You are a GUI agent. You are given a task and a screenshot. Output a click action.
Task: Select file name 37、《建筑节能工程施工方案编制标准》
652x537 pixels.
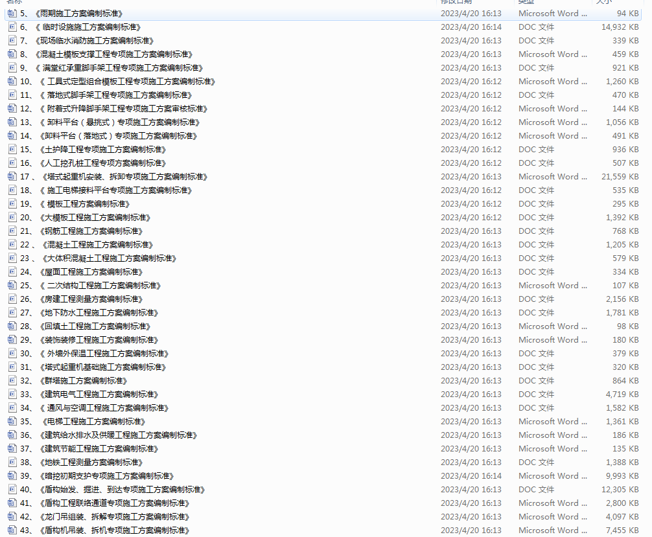89,449
